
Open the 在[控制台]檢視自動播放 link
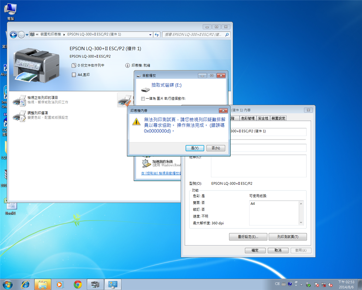tap(161, 173)
